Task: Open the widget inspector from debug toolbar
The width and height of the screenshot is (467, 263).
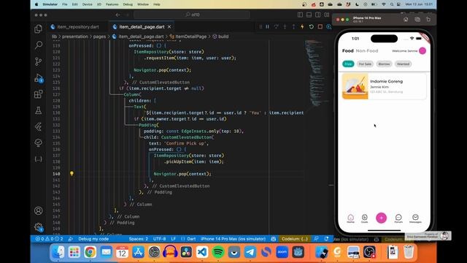Action: click(x=329, y=27)
